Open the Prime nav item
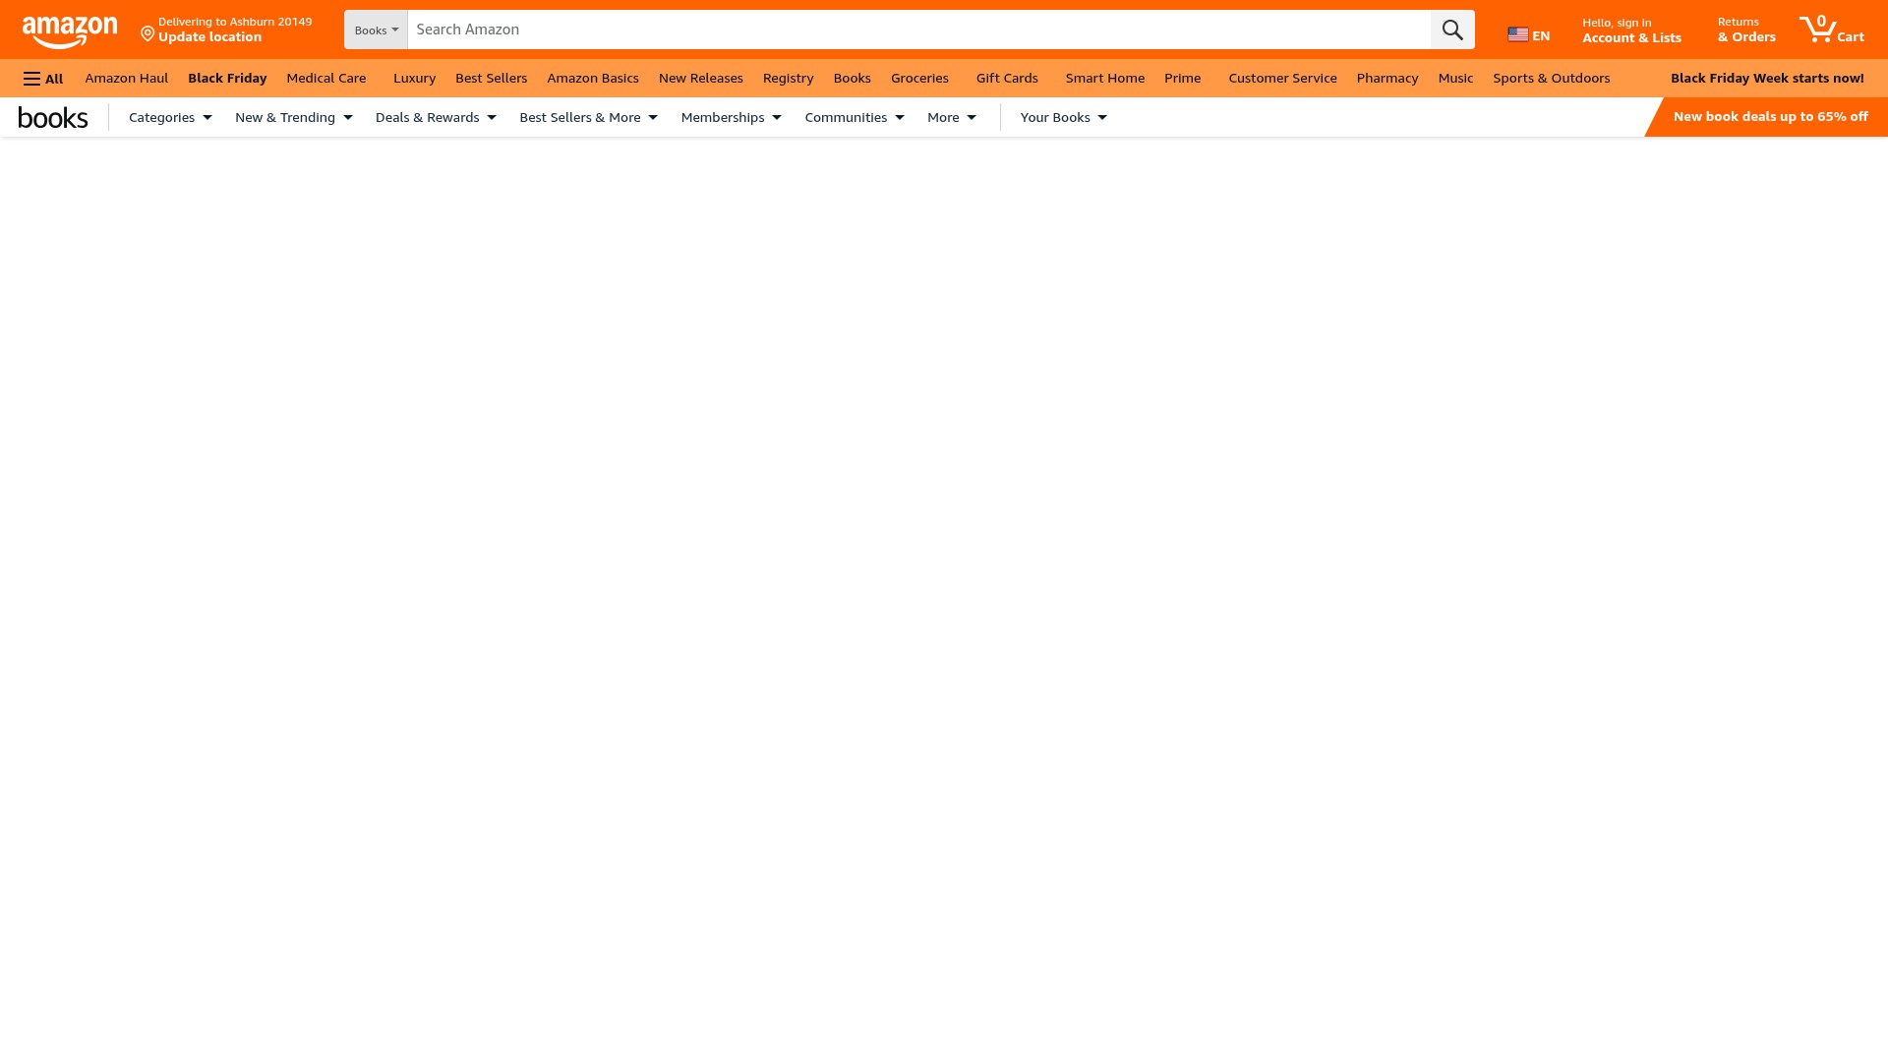Screen dimensions: 1888x1062 [x=1183, y=78]
